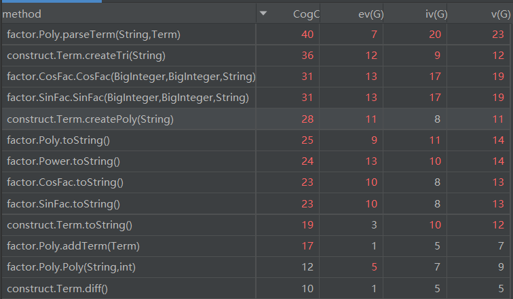Select the construct.Term.createTri(String) method row

click(x=86, y=56)
